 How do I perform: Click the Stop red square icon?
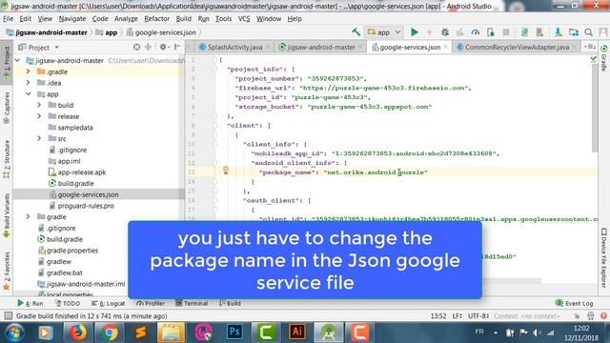(506, 32)
